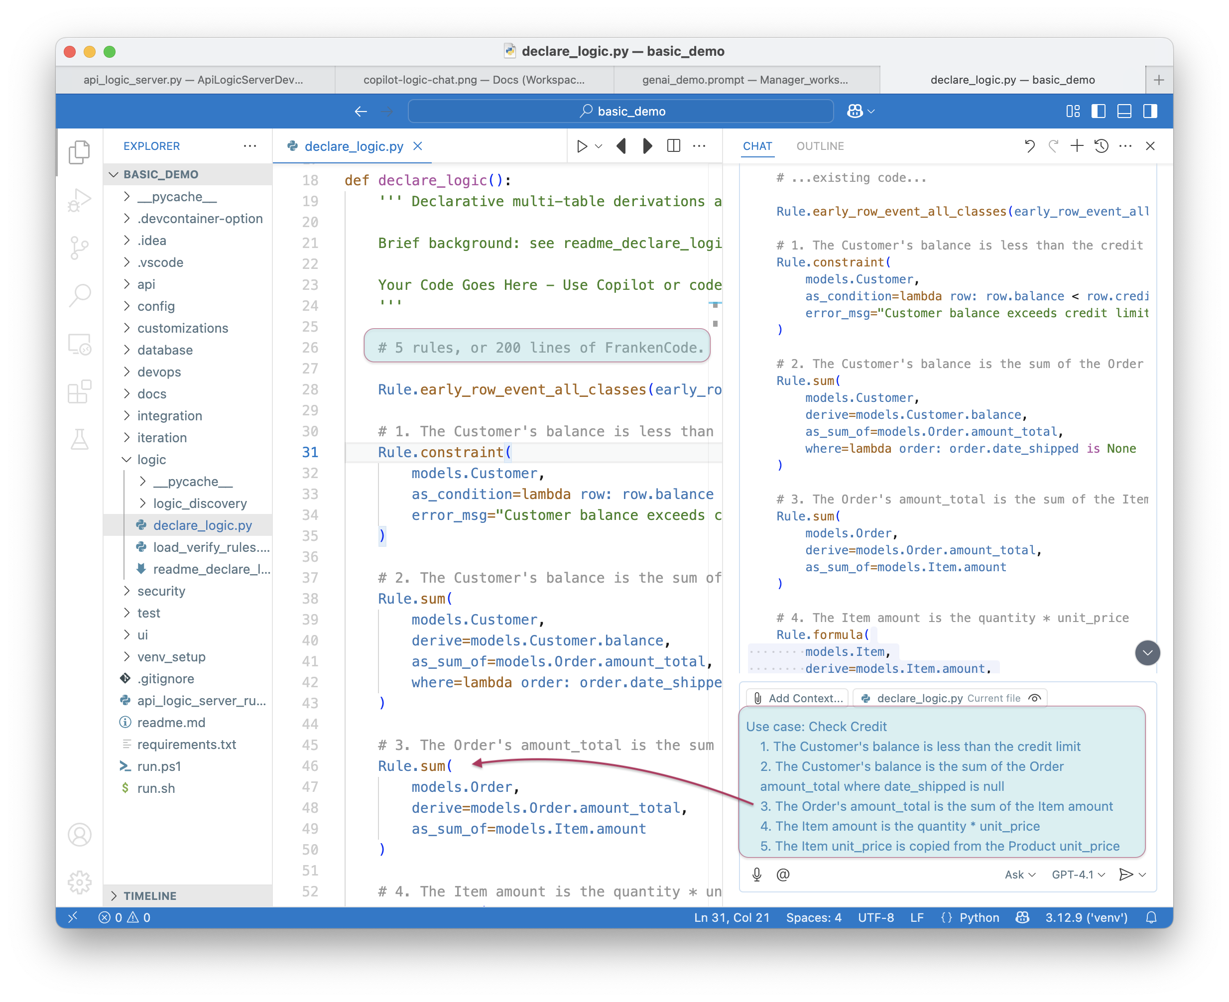Open the run options dropdown arrow
Screen dimensions: 1229x1002
[599, 146]
